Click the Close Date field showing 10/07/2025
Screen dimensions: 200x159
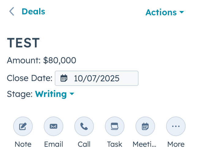tap(96, 78)
